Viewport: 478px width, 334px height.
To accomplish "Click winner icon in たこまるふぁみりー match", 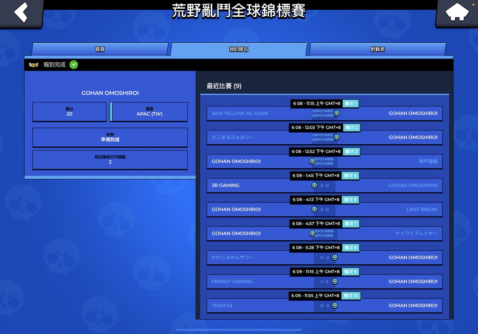I will click(x=337, y=138).
